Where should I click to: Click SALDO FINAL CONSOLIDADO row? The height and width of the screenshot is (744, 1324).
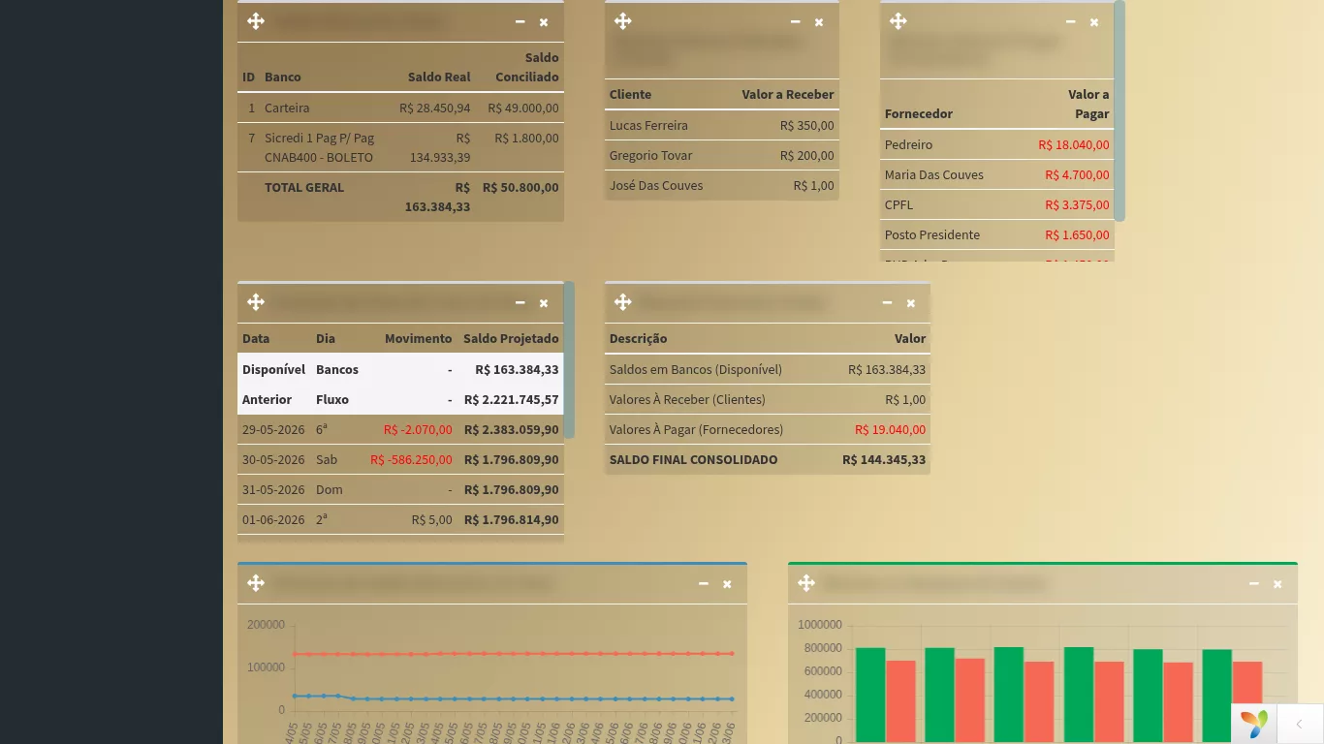[767, 459]
